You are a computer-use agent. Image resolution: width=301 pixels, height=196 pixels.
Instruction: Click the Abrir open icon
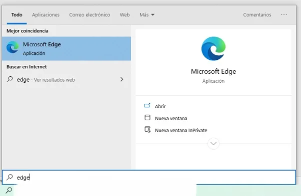(147, 105)
